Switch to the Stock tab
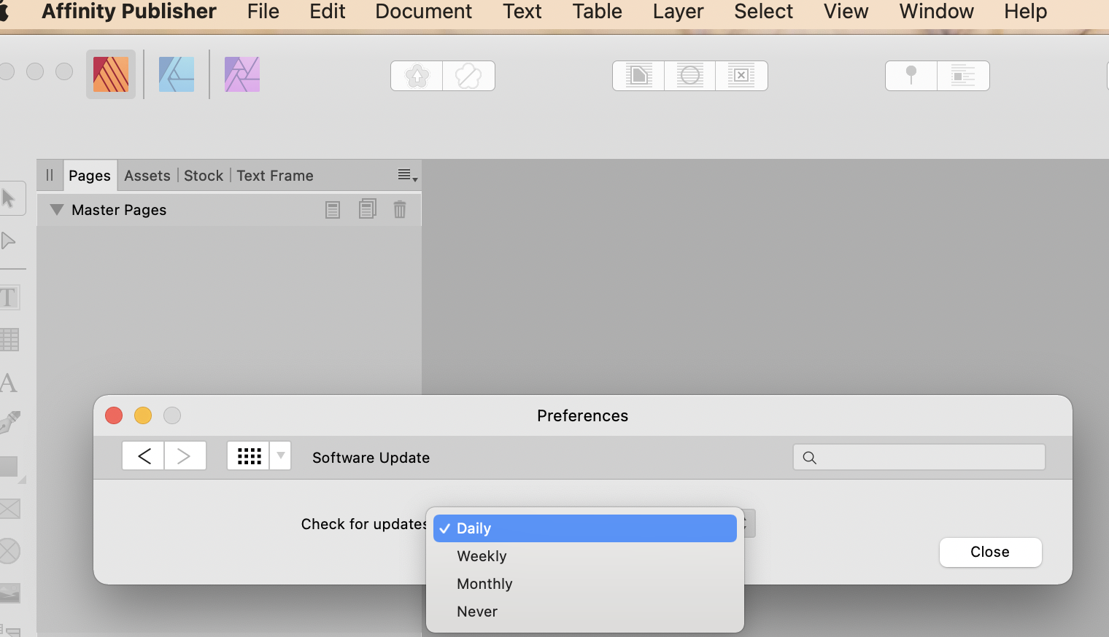The width and height of the screenshot is (1109, 637). [x=204, y=176]
